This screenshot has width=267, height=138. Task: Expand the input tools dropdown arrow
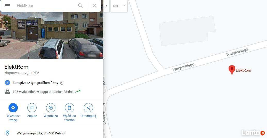pyautogui.click(x=124, y=5)
